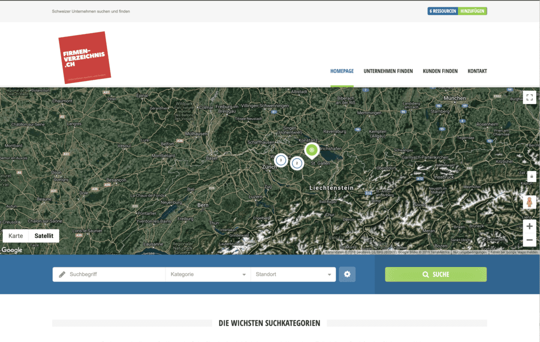Screen dimensions: 540x342
Task: Expand the Kategorie list via its chevron
Action: pyautogui.click(x=244, y=274)
